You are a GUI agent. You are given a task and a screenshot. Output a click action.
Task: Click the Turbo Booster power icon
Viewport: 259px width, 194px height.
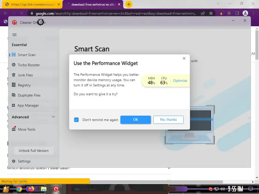pos(14,65)
